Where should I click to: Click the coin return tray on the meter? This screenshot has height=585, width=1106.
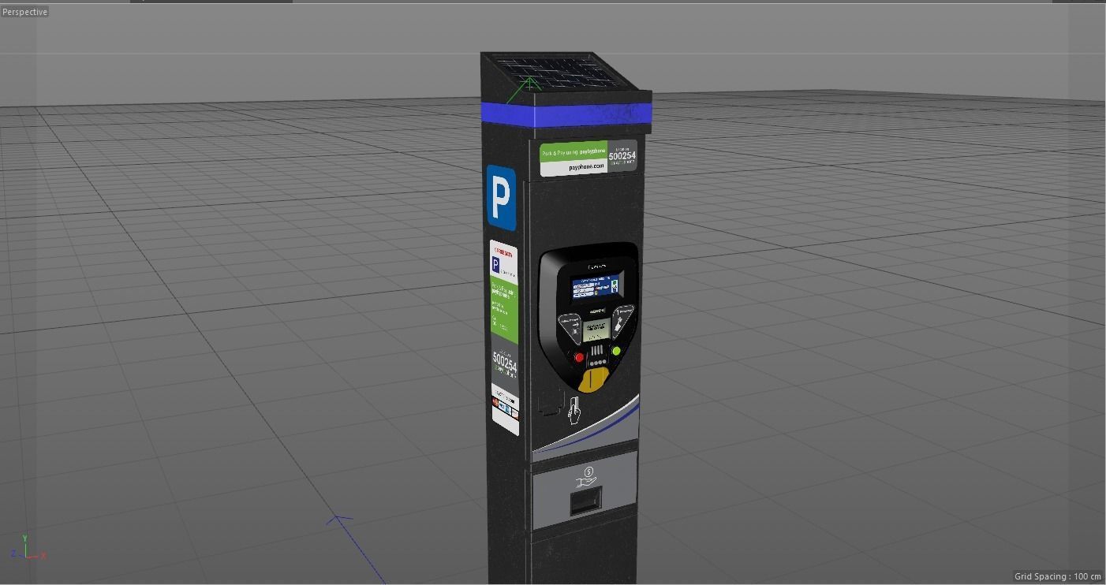[585, 501]
